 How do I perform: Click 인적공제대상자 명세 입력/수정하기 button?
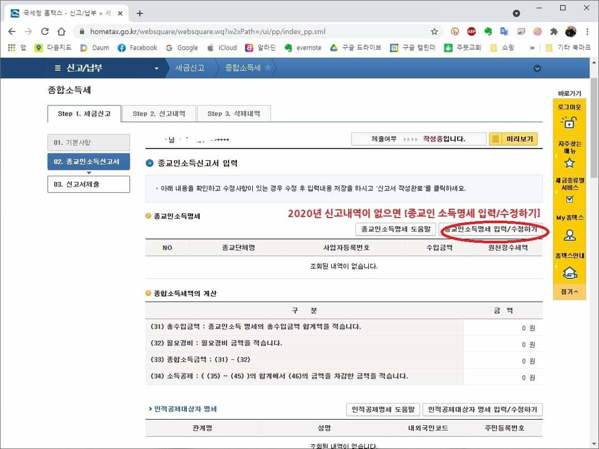click(483, 410)
